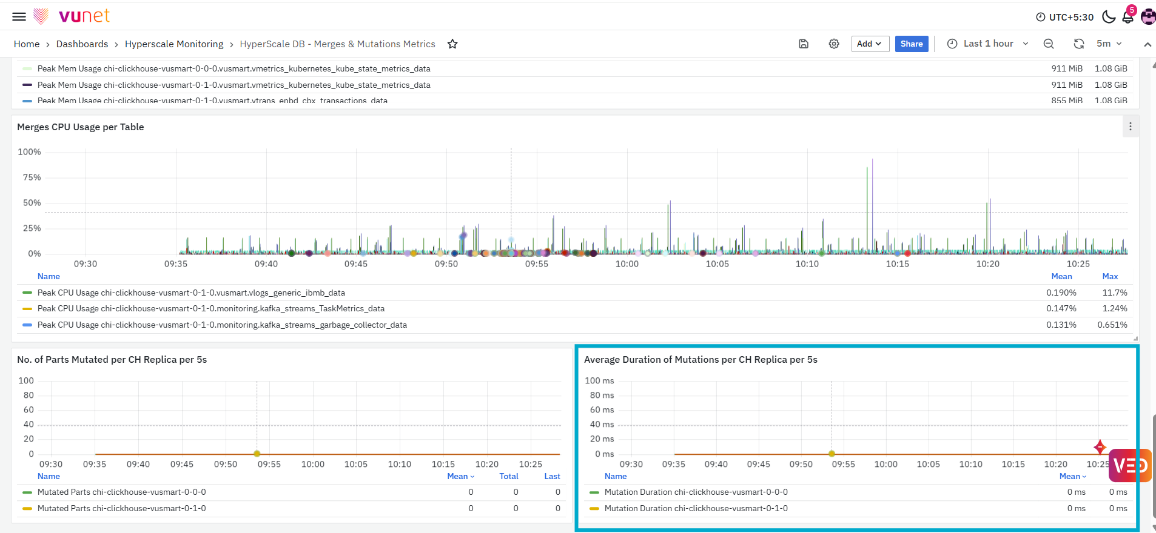Open Last 1 hour time picker
Viewport: 1156px width, 533px height.
988,44
